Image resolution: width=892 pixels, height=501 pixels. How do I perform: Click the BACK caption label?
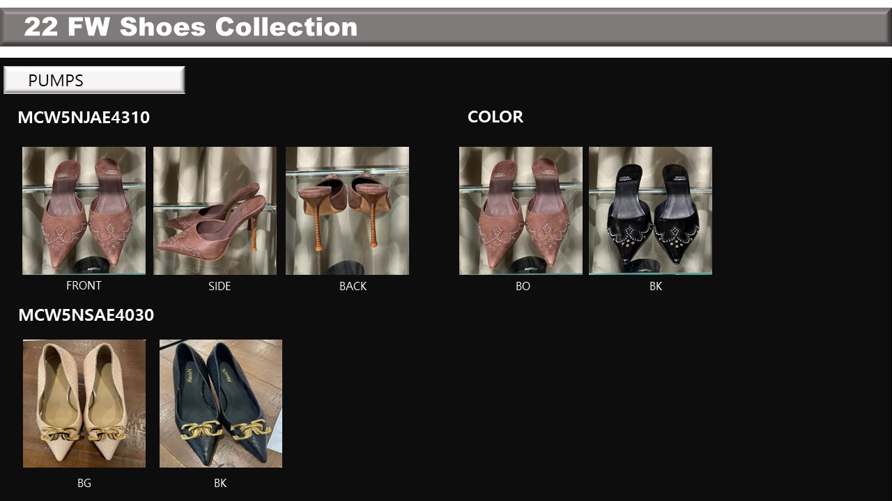coord(353,286)
